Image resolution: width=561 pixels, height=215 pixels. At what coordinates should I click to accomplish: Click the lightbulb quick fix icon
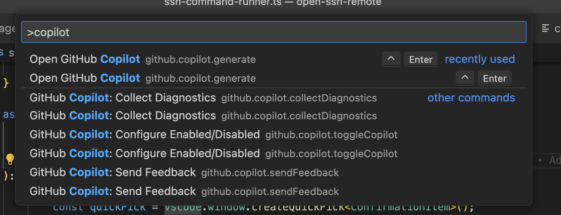pyautogui.click(x=10, y=159)
